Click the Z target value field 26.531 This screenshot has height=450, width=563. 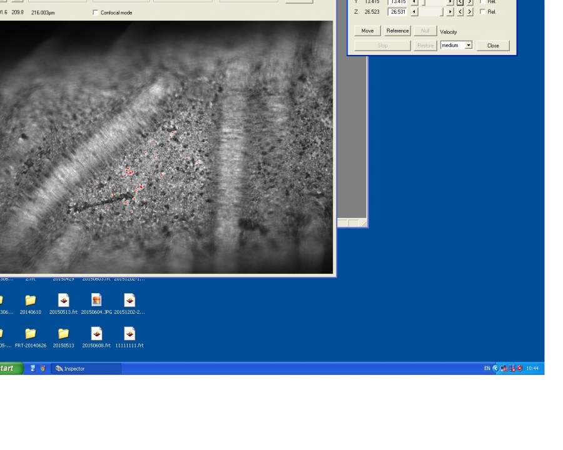(398, 12)
